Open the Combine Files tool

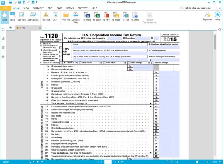tap(76, 18)
